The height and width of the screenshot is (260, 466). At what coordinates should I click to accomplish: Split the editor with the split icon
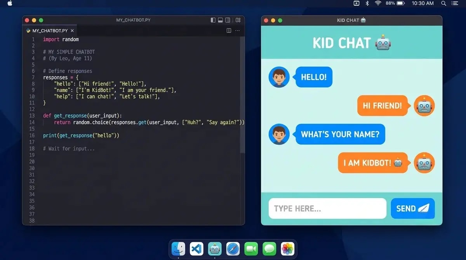click(229, 30)
